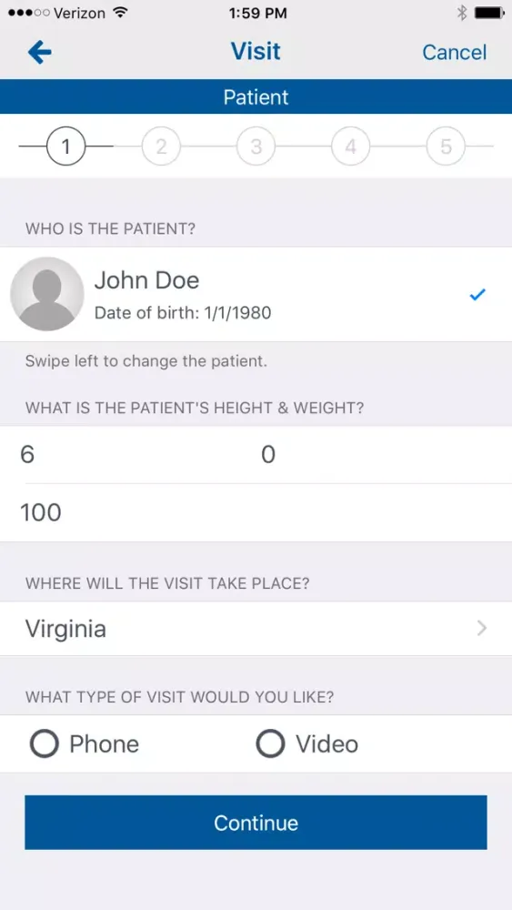Tap John Doe's avatar picture
The height and width of the screenshot is (910, 512).
(x=47, y=294)
